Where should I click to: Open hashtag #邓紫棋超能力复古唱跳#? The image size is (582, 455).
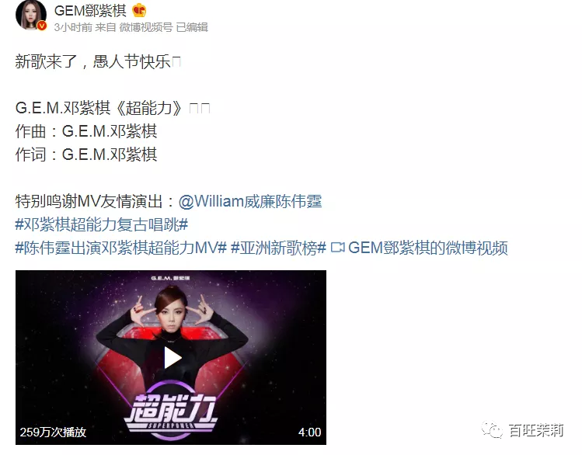click(x=102, y=224)
